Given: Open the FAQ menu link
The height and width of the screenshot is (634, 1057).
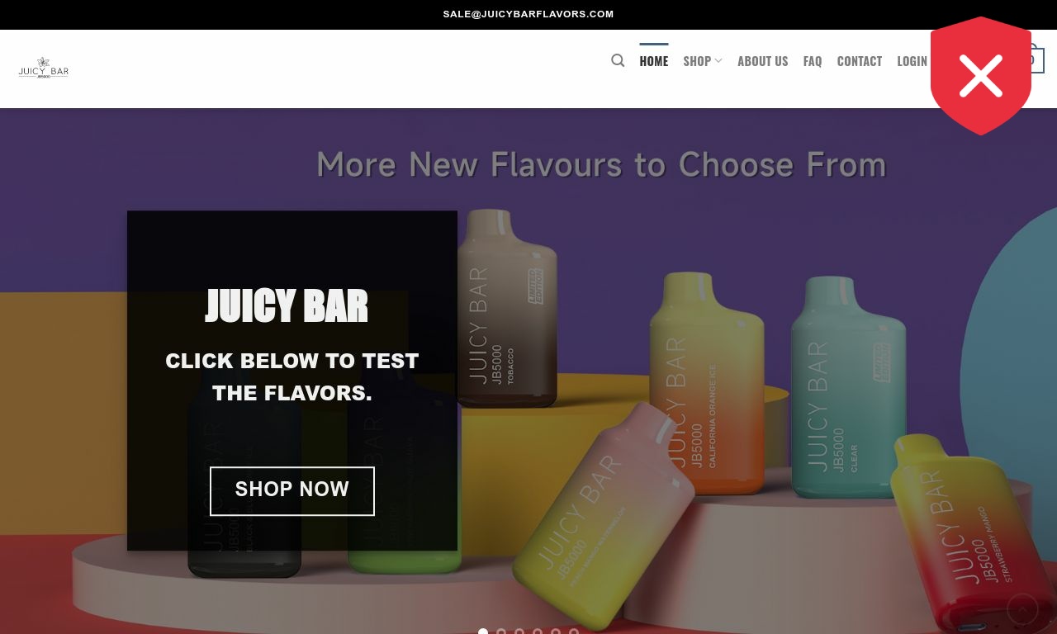Looking at the screenshot, I should pyautogui.click(x=813, y=61).
